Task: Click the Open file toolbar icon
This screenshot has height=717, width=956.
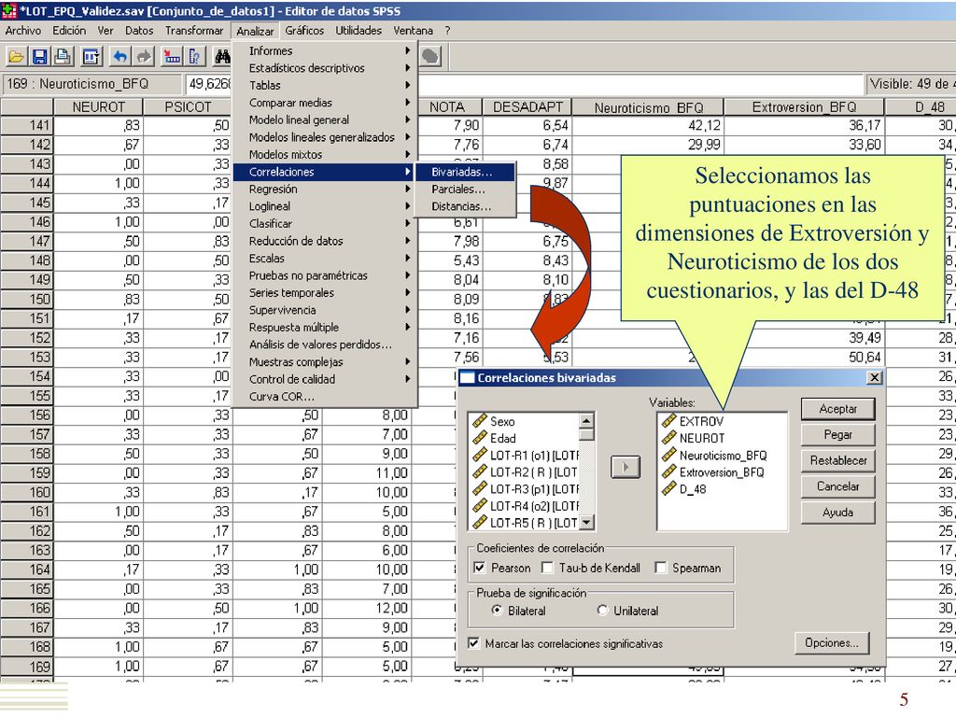Action: [16, 57]
